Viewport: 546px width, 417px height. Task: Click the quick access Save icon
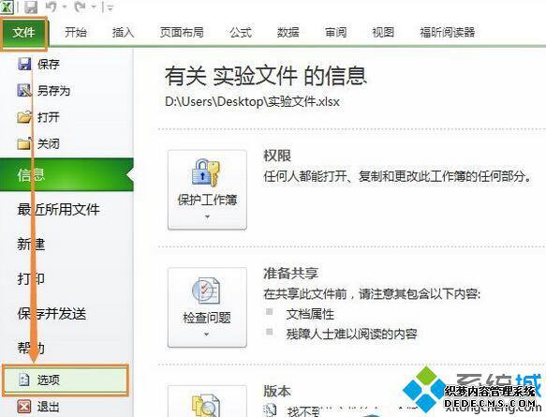[31, 7]
